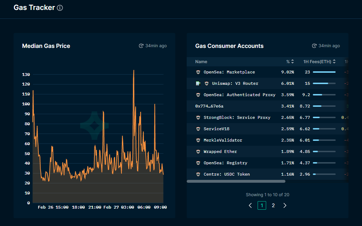This screenshot has height=226, width=362.
Task: Click the Name column header
Action: click(201, 62)
